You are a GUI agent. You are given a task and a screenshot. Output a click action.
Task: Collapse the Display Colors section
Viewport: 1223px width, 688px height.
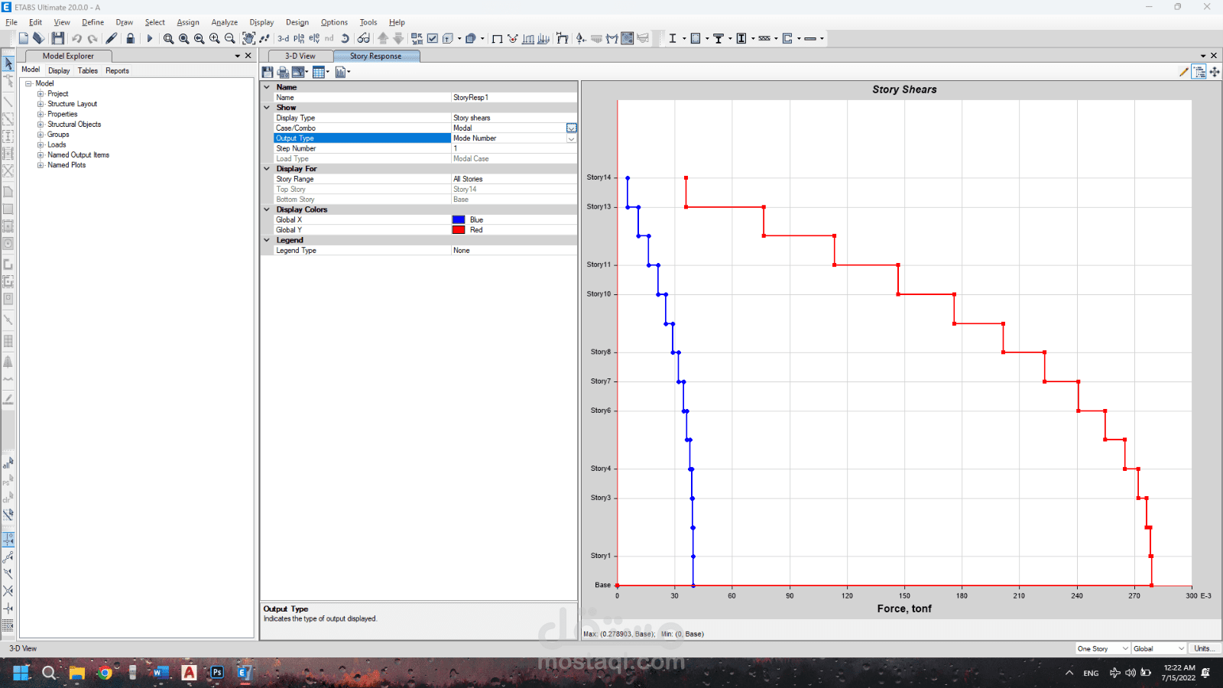[267, 209]
